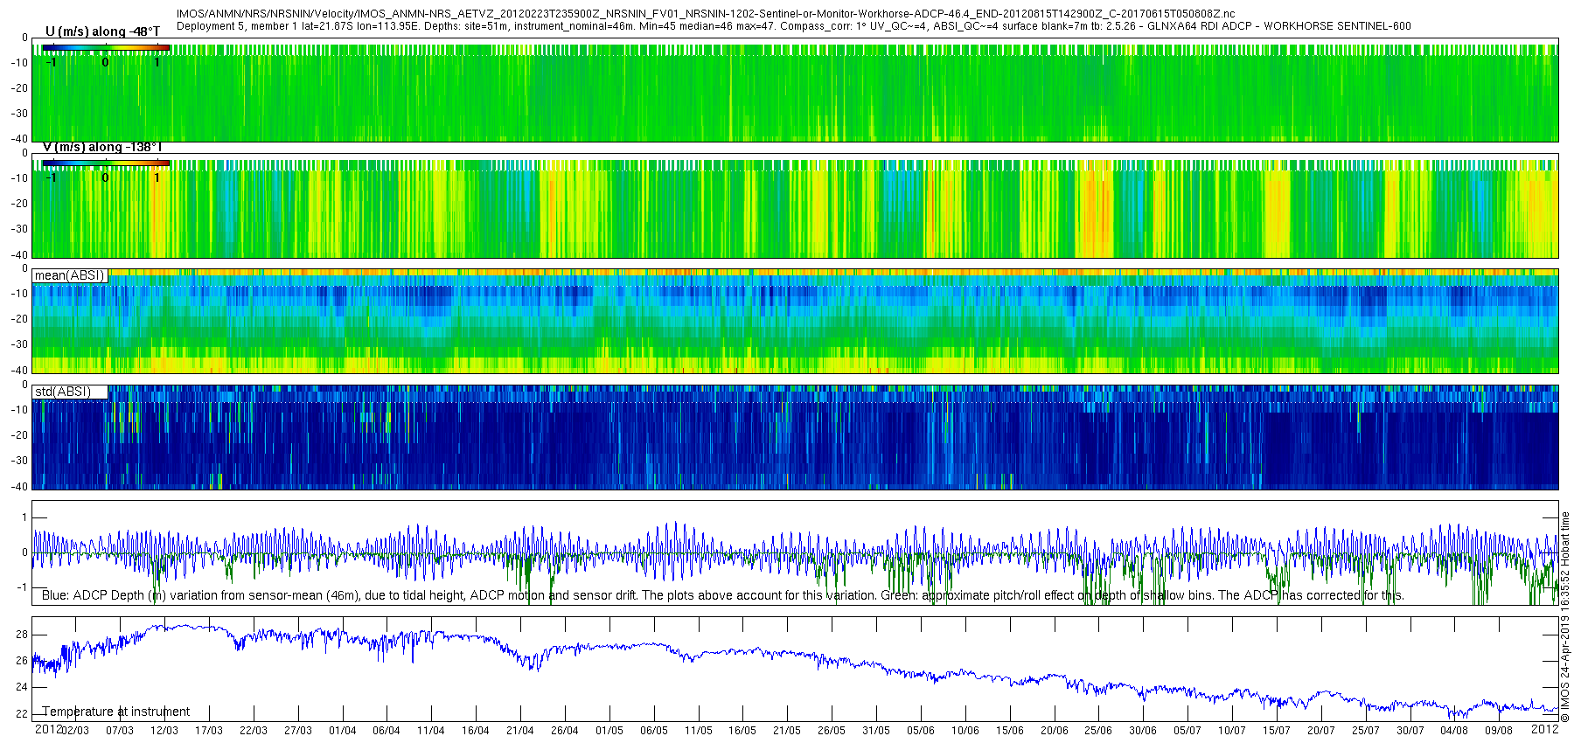The image size is (1574, 743).
Task: Click the '15/07' date tick label
Action: (1277, 731)
